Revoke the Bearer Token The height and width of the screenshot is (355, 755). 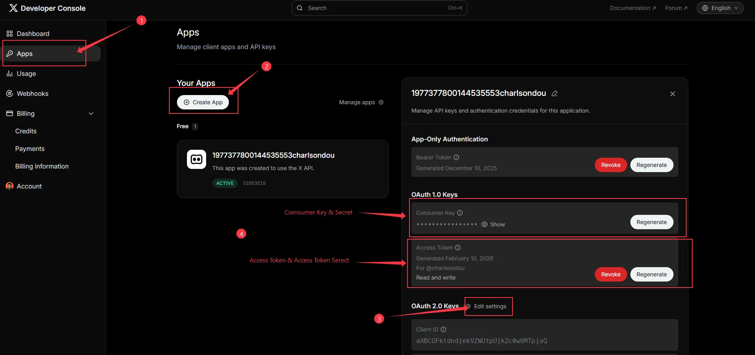611,165
